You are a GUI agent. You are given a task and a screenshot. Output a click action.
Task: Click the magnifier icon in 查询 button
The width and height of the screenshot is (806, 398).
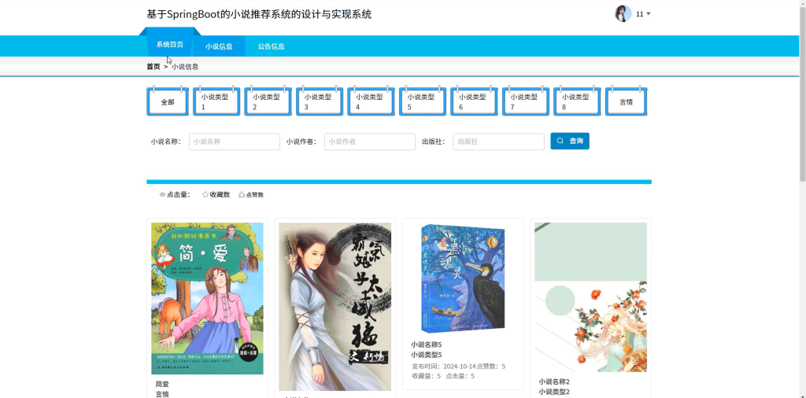point(560,142)
